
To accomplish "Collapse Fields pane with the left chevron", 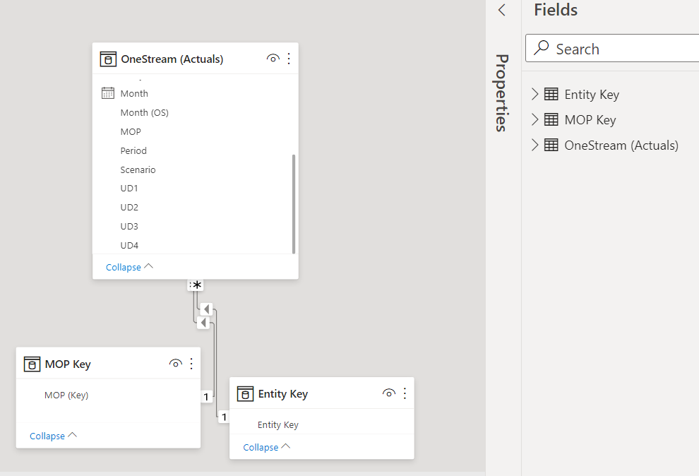I will pyautogui.click(x=502, y=10).
